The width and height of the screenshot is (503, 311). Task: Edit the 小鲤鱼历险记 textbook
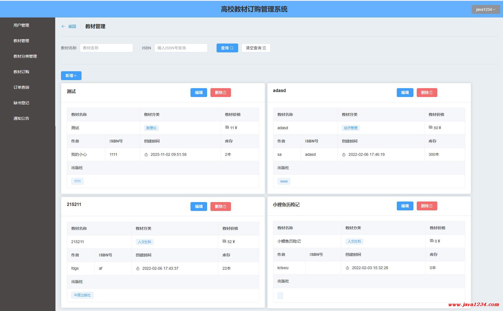[405, 206]
